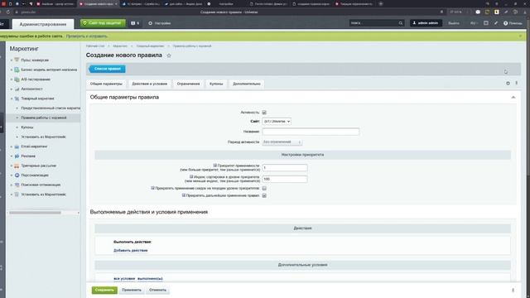530x298 pixels.
Task: Toggle Прекратить дальнейшее применение правил checkbox
Action: pyautogui.click(x=264, y=195)
